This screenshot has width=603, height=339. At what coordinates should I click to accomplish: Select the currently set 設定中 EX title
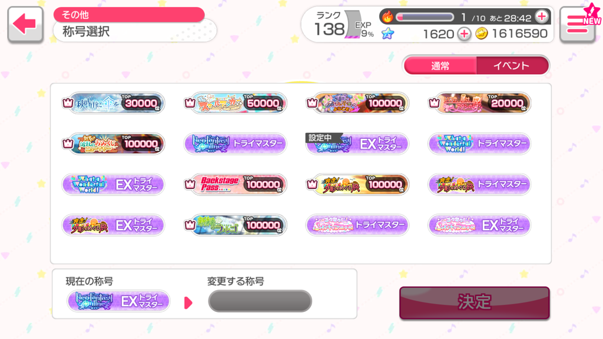357,144
